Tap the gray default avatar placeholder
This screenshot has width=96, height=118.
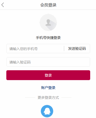[48, 22]
